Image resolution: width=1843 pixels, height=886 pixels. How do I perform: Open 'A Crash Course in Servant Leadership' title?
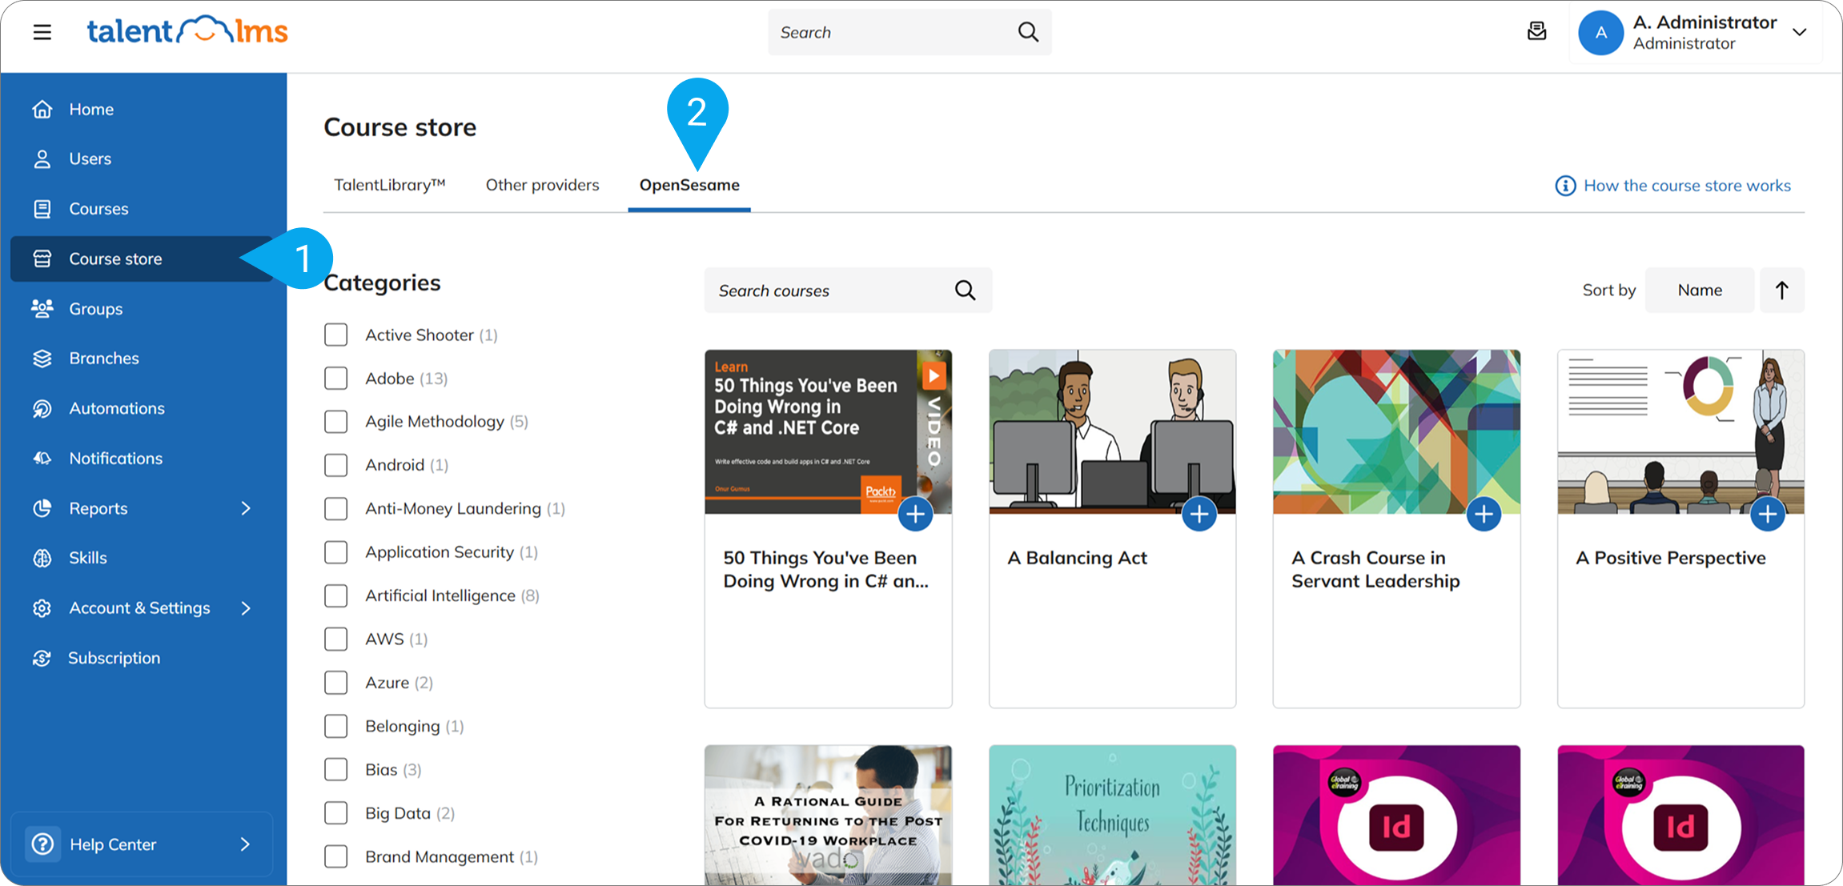(1375, 569)
